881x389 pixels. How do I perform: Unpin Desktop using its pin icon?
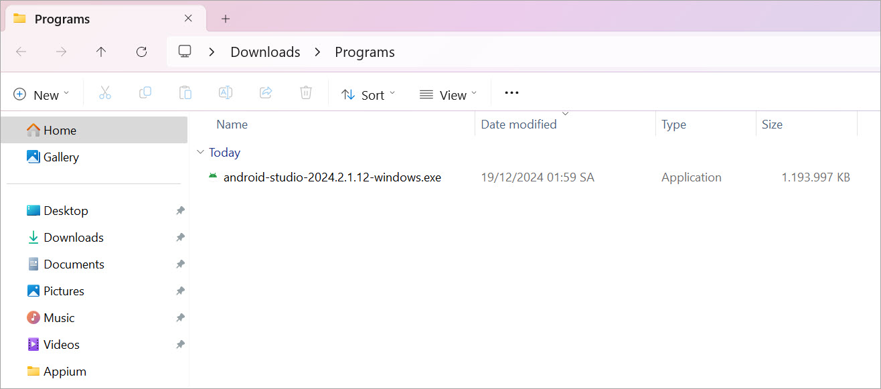pos(180,210)
